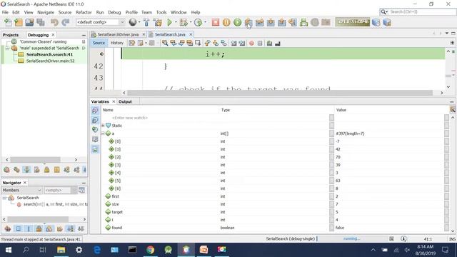The height and width of the screenshot is (257, 457).
Task: Click the green Run Project arrow
Action: click(169, 22)
